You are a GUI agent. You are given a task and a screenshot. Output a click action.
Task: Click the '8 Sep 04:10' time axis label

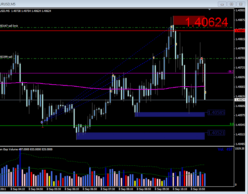18,189
